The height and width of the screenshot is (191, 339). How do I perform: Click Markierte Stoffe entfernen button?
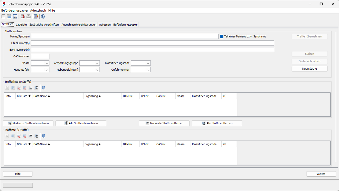164,123
